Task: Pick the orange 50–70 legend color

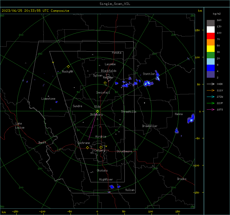Action: [211, 42]
